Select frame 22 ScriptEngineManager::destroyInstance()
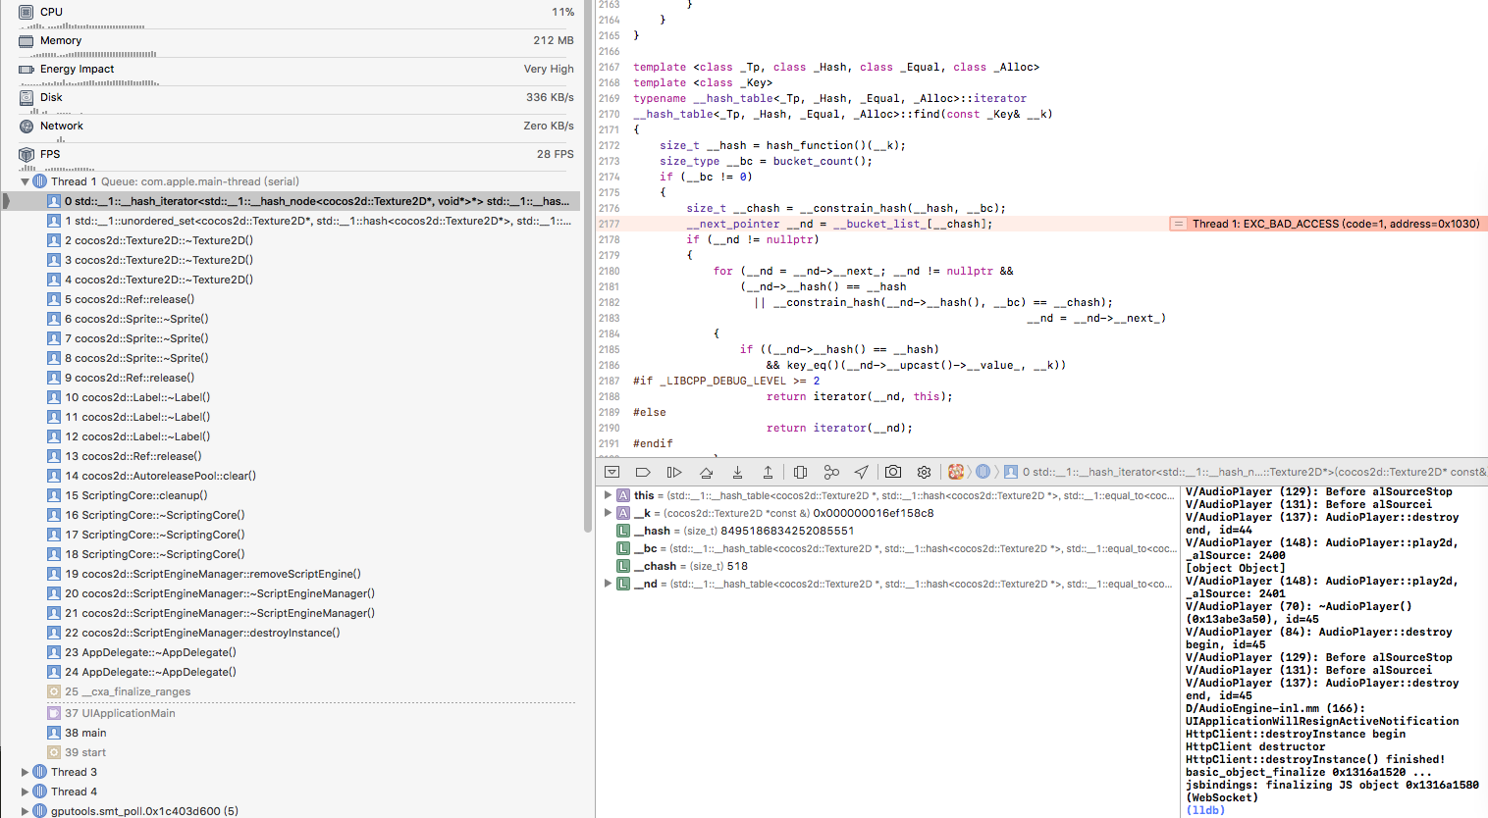This screenshot has width=1488, height=818. coord(292,633)
